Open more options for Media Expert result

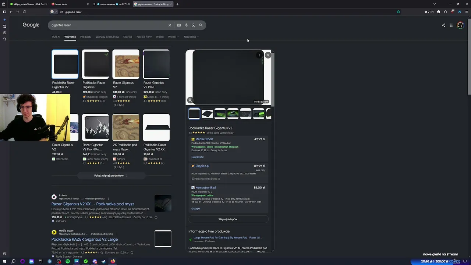pyautogui.click(x=117, y=234)
